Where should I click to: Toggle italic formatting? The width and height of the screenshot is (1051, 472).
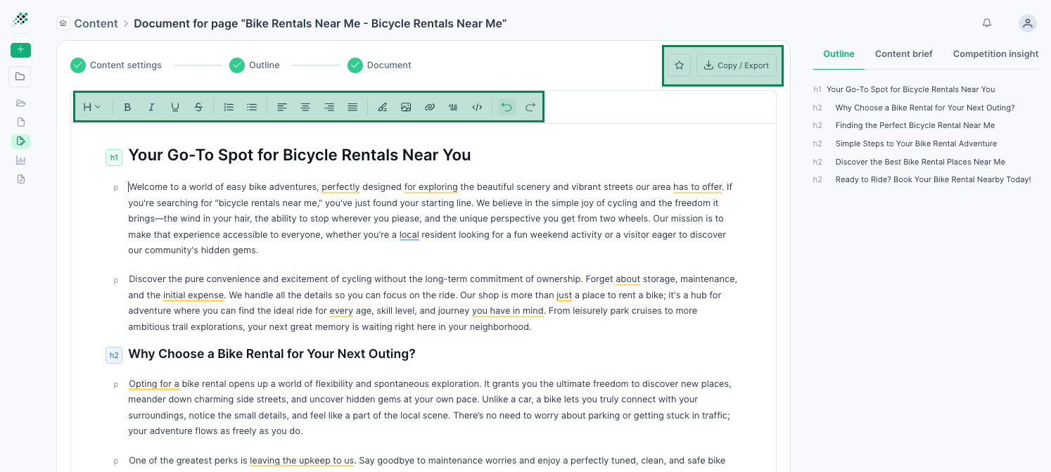[x=151, y=107]
